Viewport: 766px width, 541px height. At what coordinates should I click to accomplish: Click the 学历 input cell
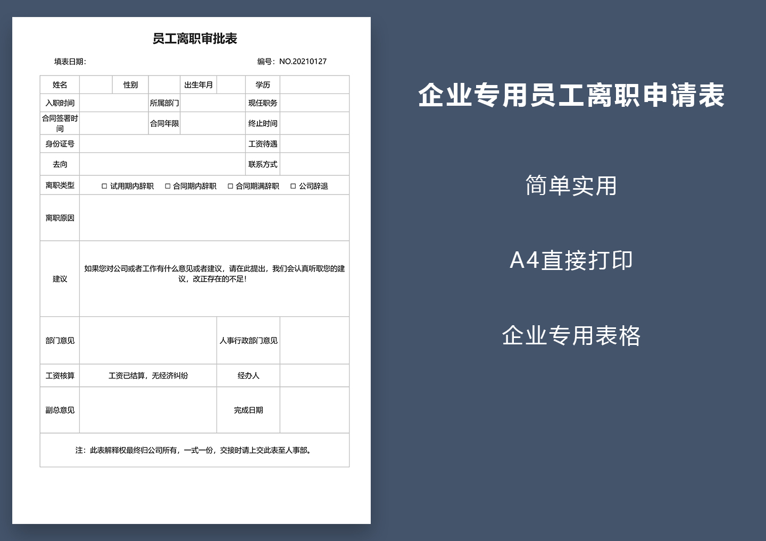tap(315, 84)
